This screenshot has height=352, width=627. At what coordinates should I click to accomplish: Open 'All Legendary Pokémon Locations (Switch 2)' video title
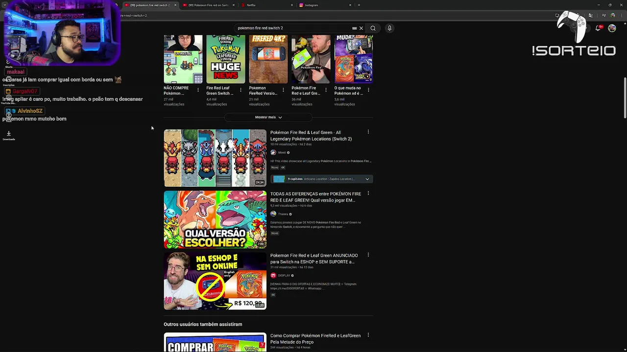pos(311,135)
